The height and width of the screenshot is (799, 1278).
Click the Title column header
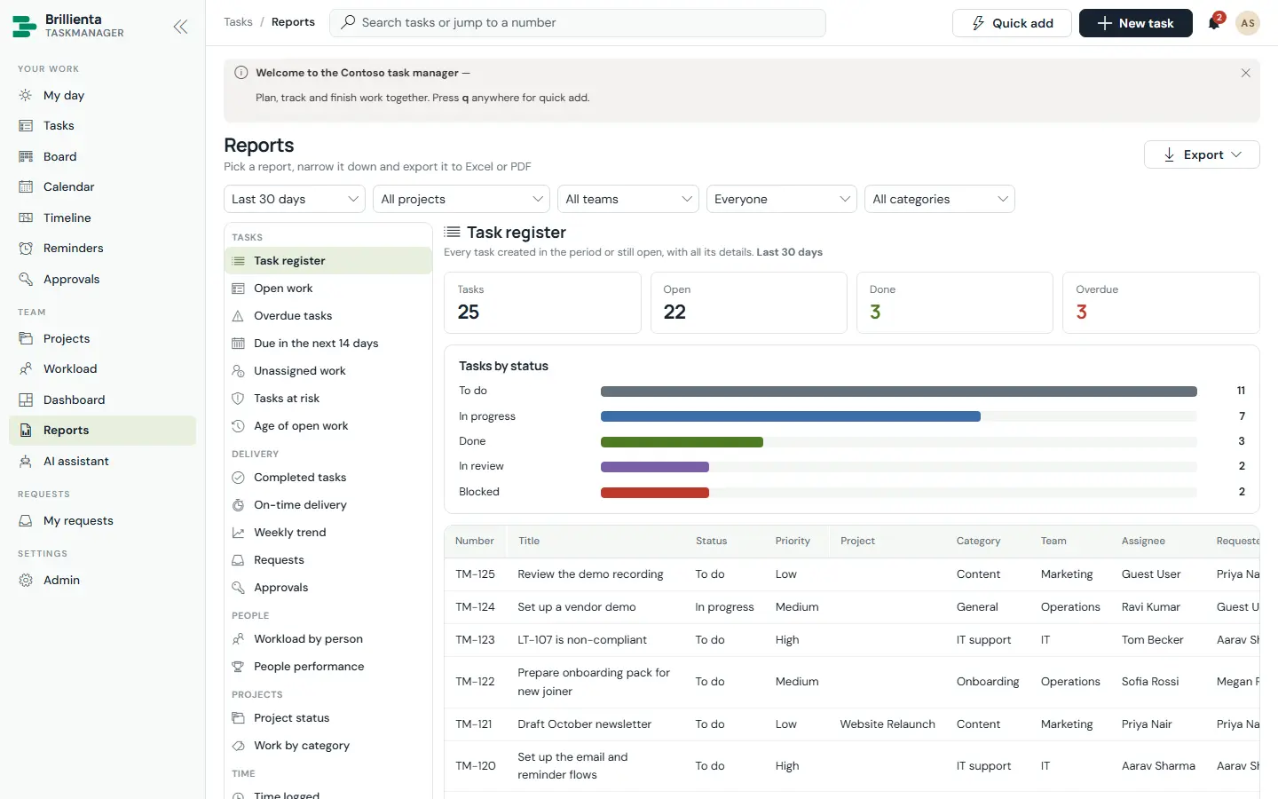click(x=529, y=541)
